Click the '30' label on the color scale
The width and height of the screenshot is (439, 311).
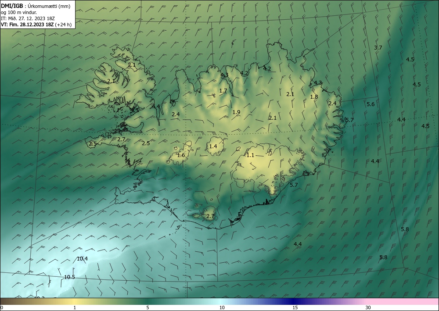coord(368,307)
